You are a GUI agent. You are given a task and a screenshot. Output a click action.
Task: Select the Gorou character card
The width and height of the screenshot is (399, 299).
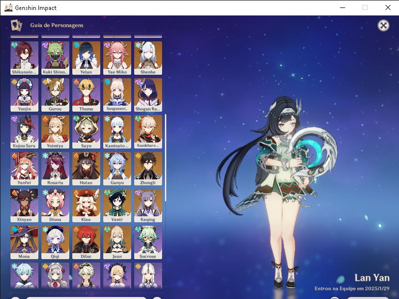(x=55, y=95)
